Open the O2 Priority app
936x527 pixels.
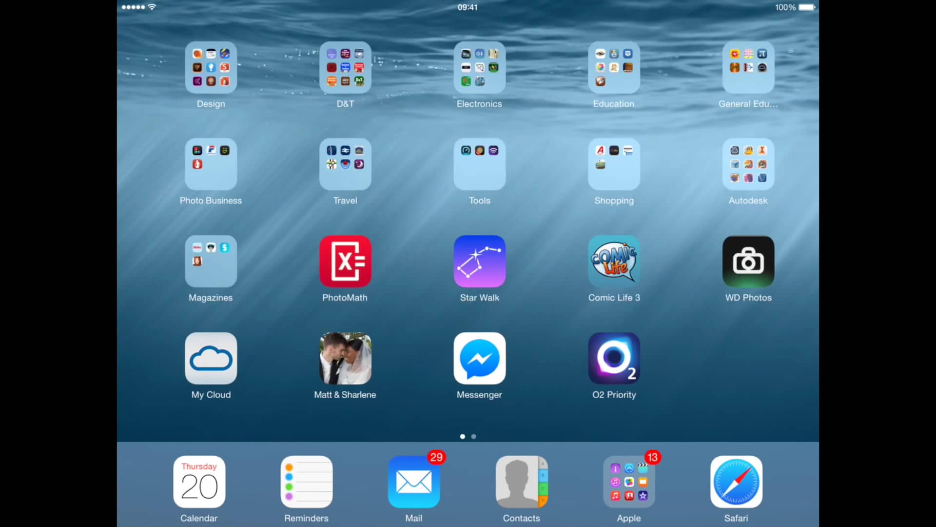pos(613,359)
